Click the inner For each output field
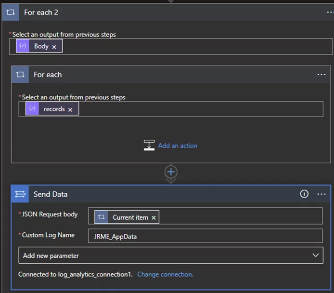This screenshot has height=293, width=334. [x=171, y=109]
